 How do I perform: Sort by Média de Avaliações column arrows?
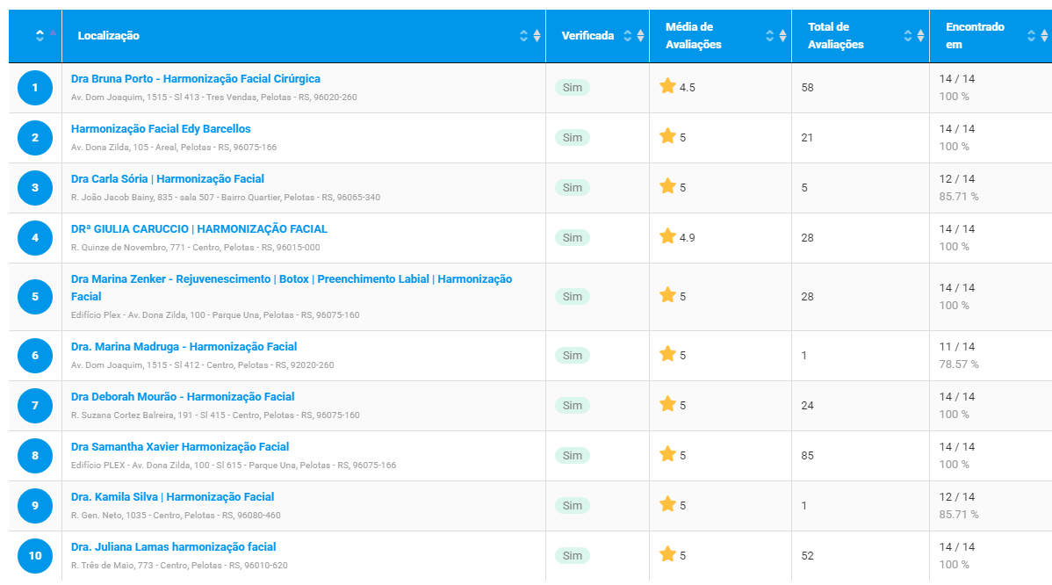coord(776,35)
